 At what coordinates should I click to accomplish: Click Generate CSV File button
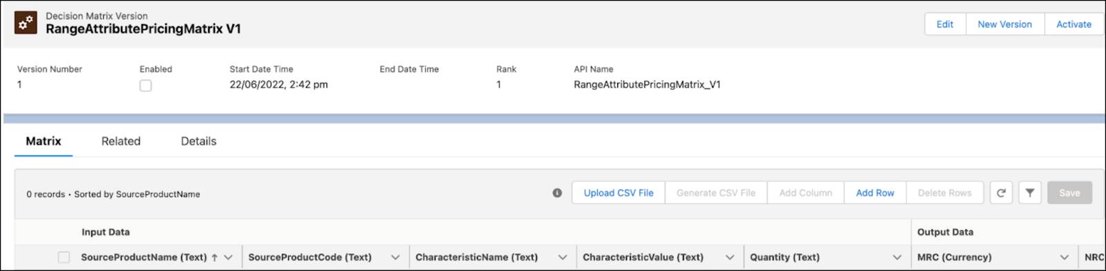click(716, 193)
